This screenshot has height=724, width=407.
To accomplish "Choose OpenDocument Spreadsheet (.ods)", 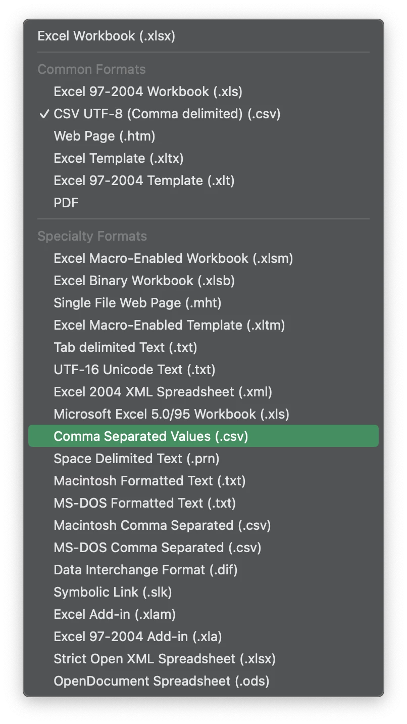I will point(204,681).
